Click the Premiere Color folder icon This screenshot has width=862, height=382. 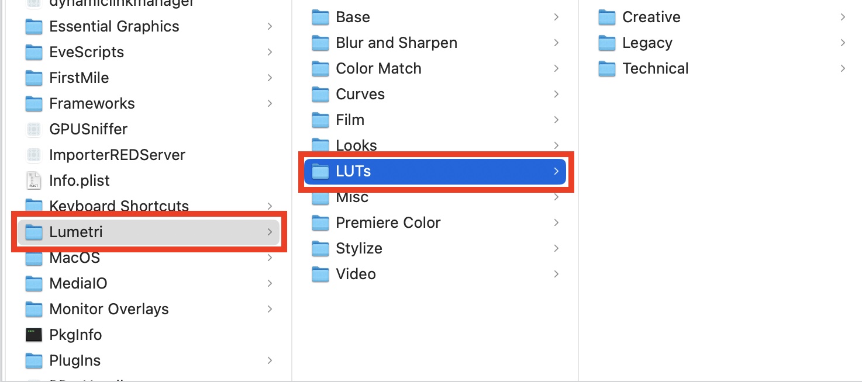tap(320, 223)
